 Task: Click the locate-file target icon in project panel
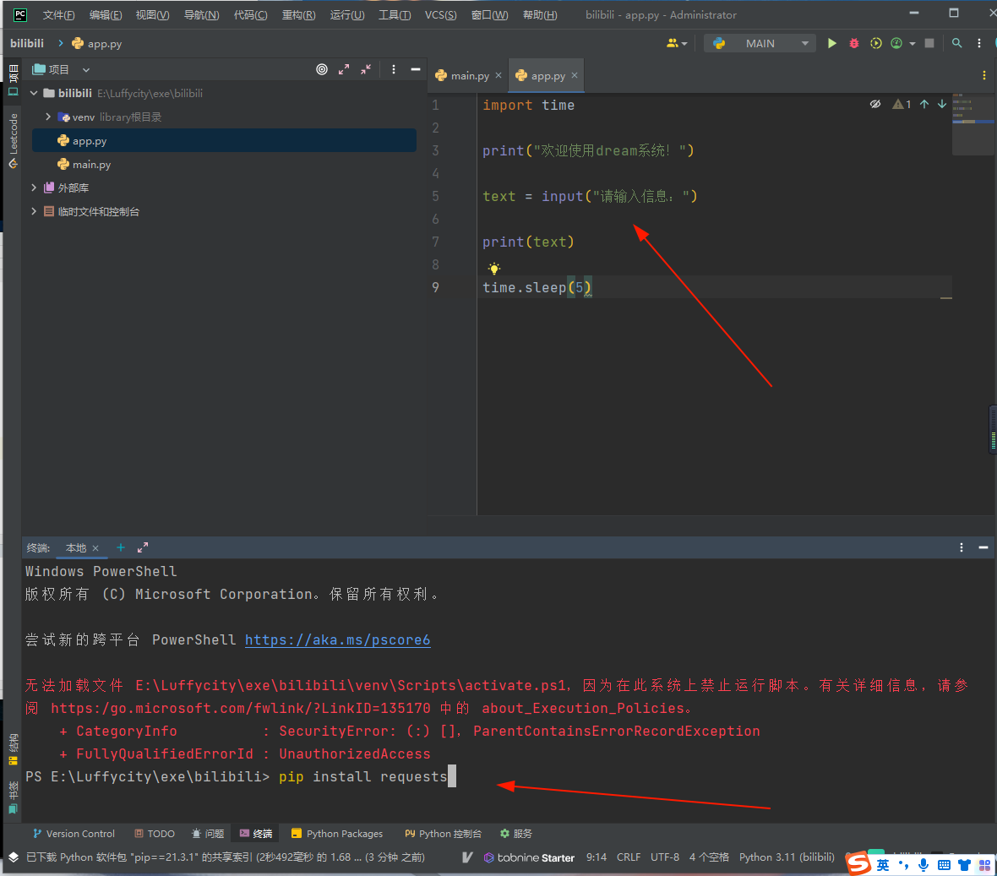(x=322, y=69)
